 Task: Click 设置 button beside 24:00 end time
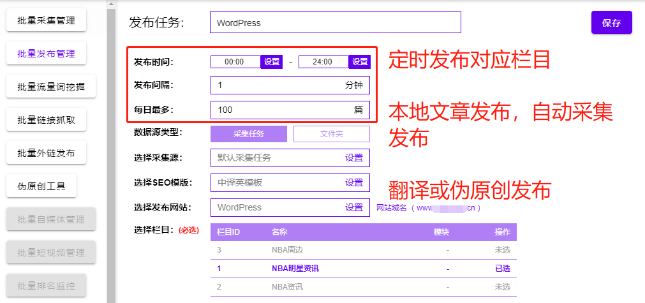[x=360, y=62]
